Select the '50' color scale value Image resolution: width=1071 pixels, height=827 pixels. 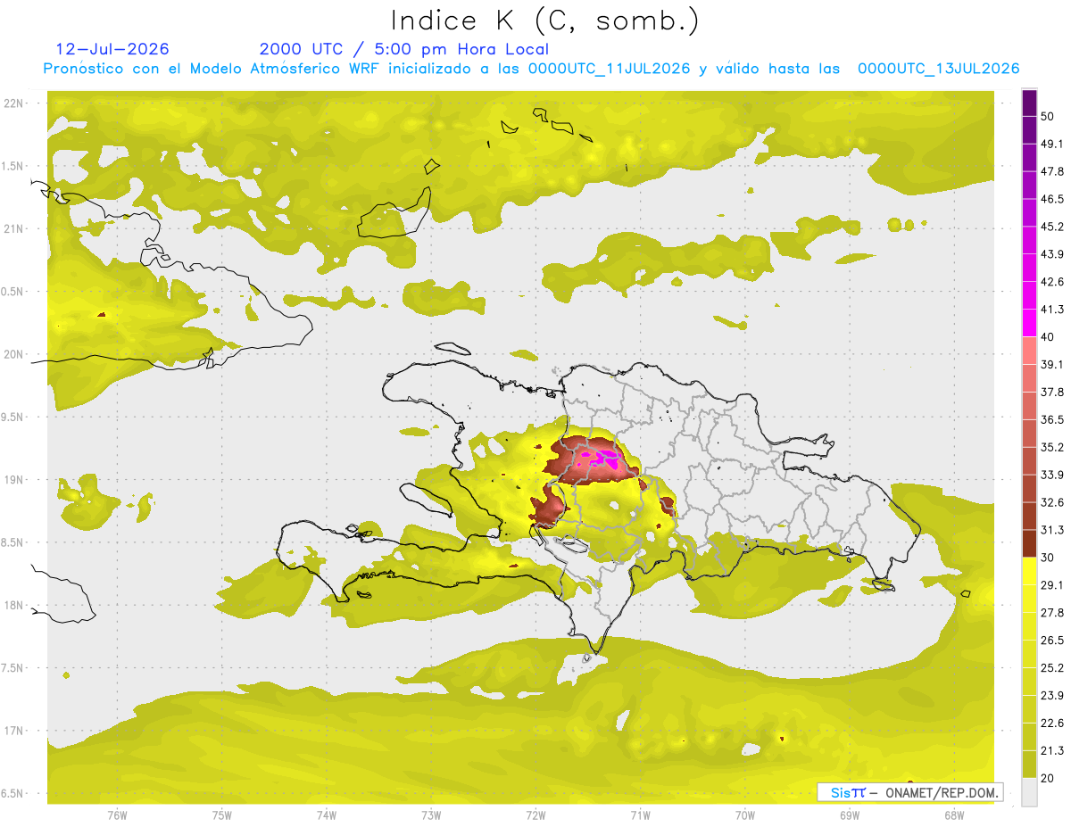pos(1047,116)
